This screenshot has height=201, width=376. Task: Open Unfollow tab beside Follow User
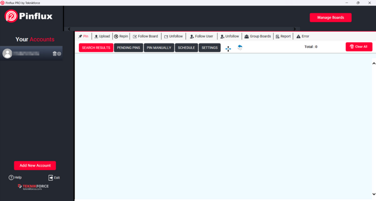pyautogui.click(x=229, y=36)
